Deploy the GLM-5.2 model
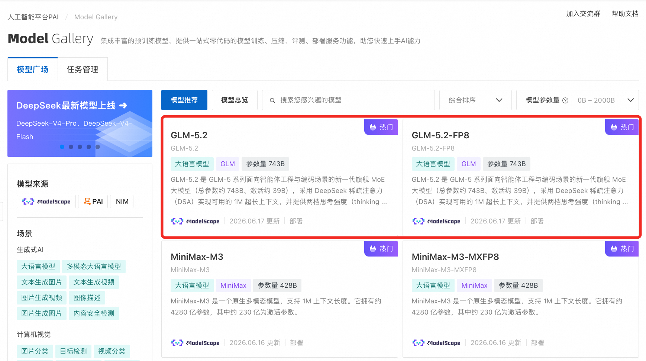Image resolution: width=646 pixels, height=361 pixels. (x=296, y=221)
